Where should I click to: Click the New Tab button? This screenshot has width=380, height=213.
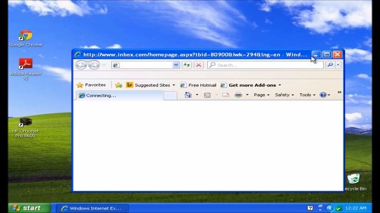click(170, 96)
